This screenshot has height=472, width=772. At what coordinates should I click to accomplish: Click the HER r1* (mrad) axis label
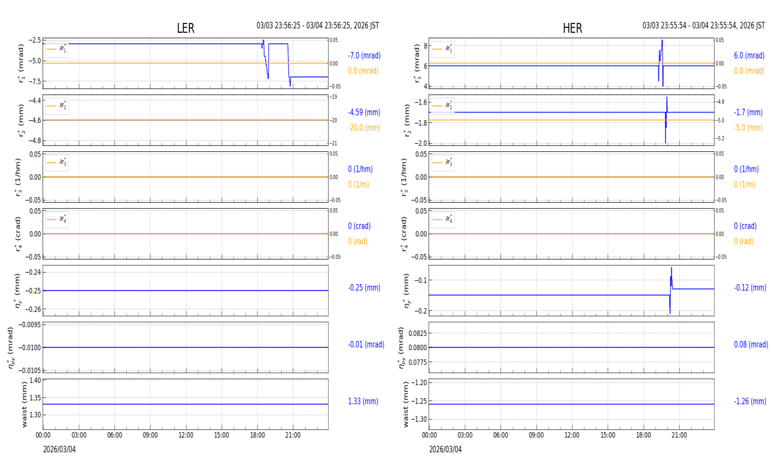pyautogui.click(x=417, y=63)
